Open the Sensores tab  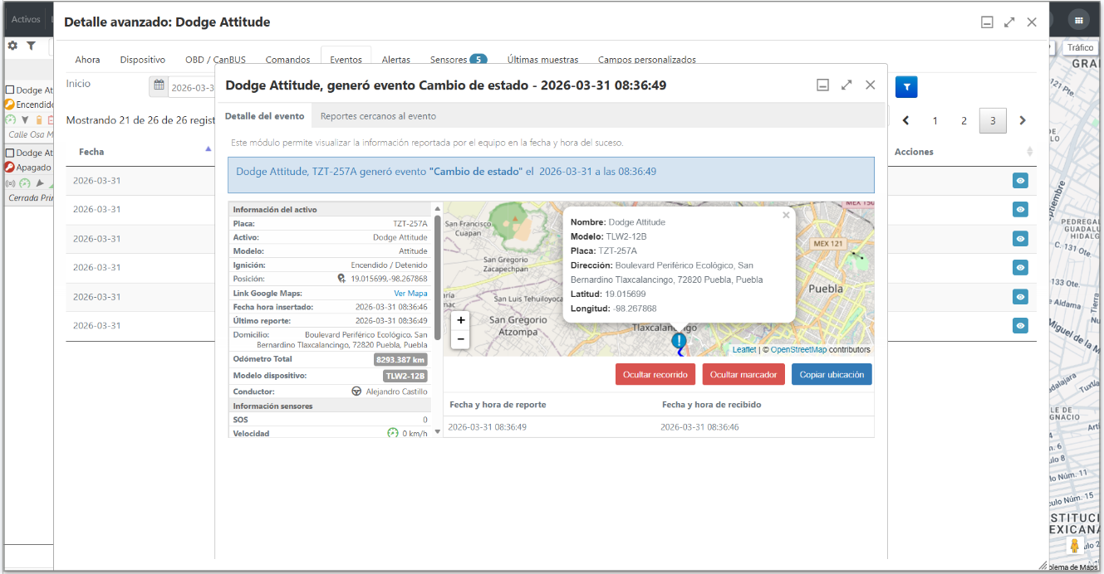coord(458,60)
